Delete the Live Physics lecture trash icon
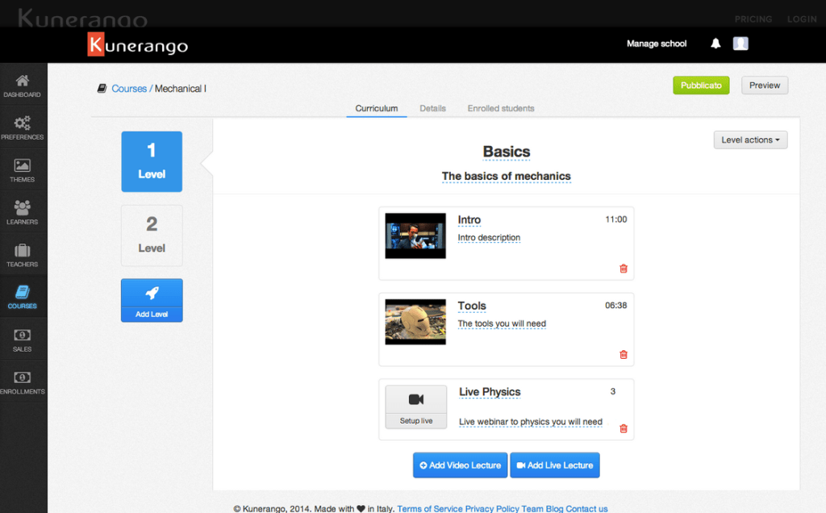 624,428
